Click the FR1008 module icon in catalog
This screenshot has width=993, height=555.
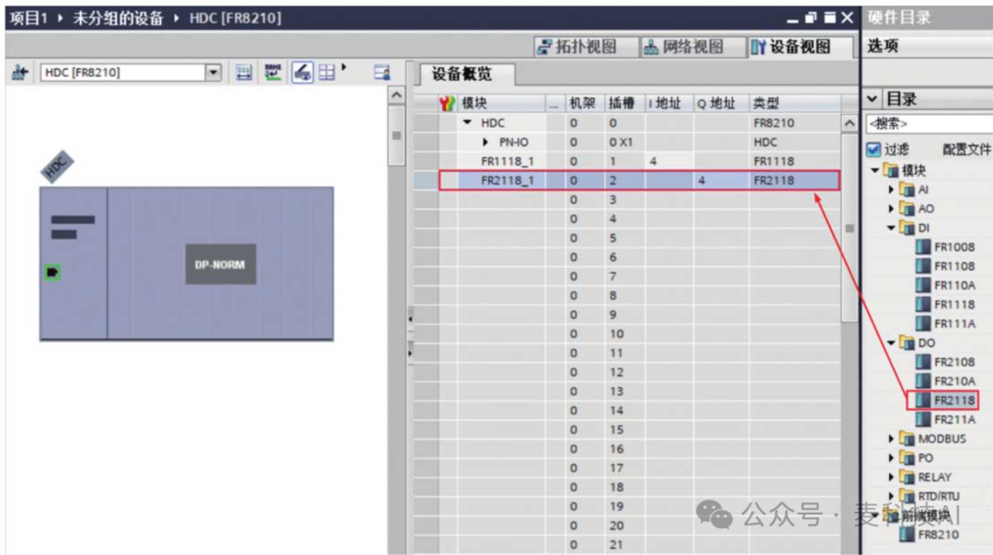tap(923, 247)
